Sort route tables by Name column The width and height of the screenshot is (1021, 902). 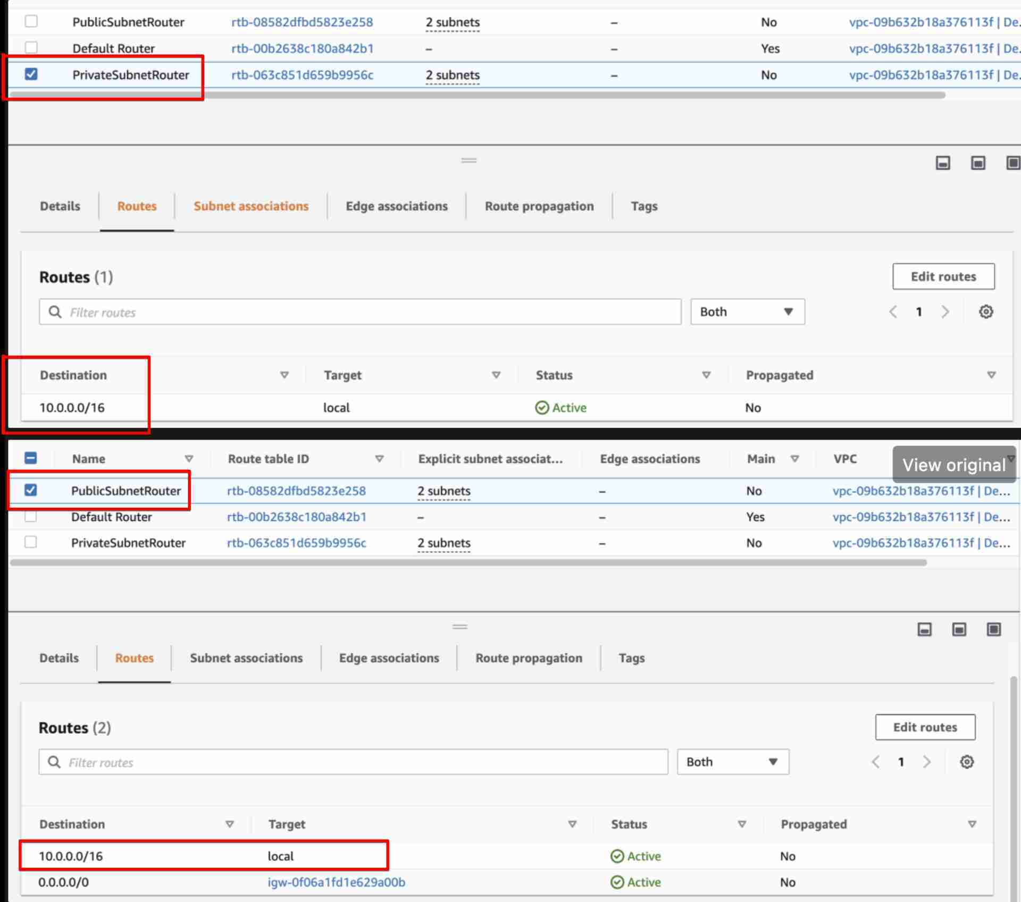pyautogui.click(x=189, y=459)
